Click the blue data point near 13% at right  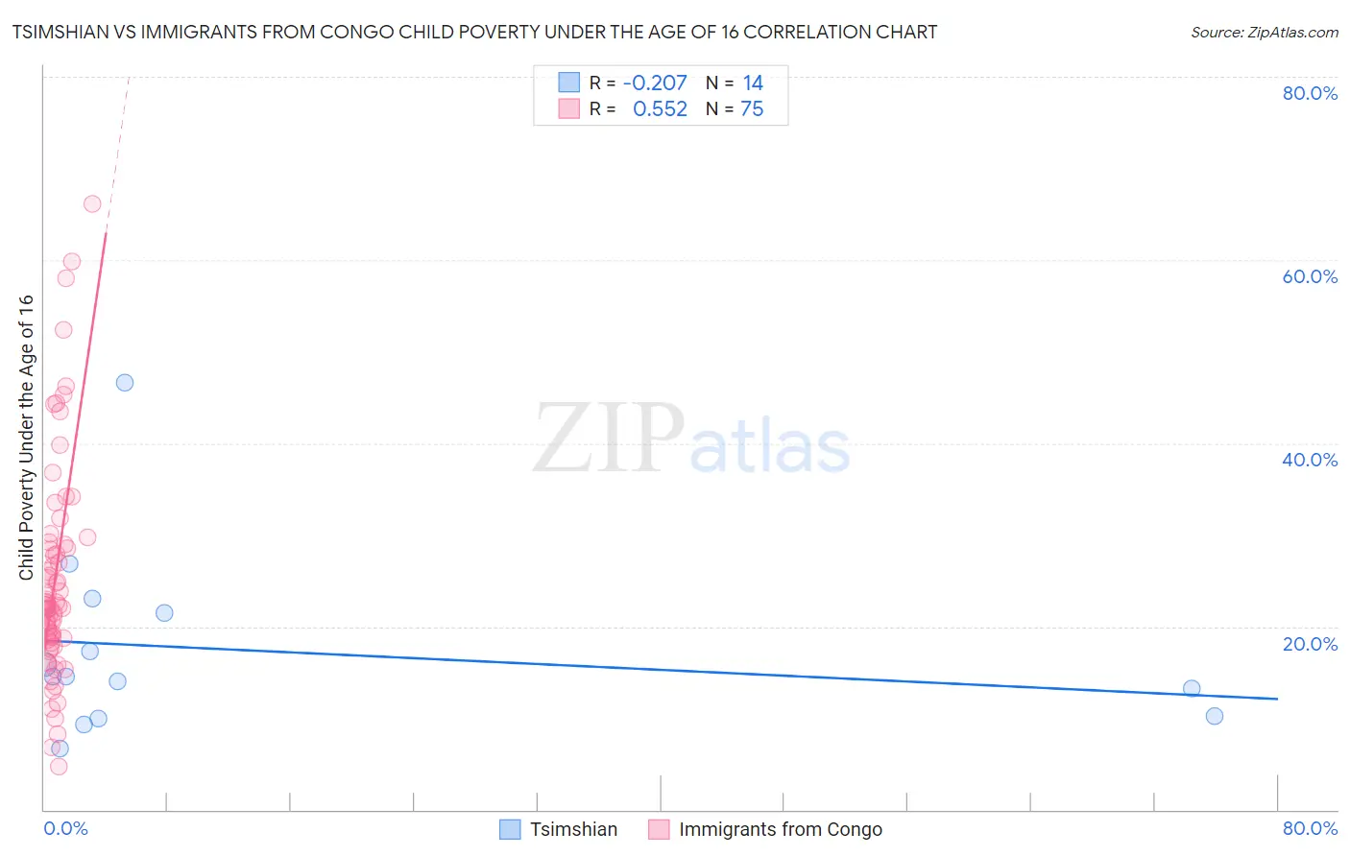point(1192,688)
